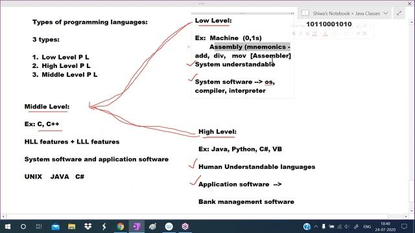Screen dimensions: 415x233
Task: Click "compiler, interpreter" text
Action: pos(230,91)
